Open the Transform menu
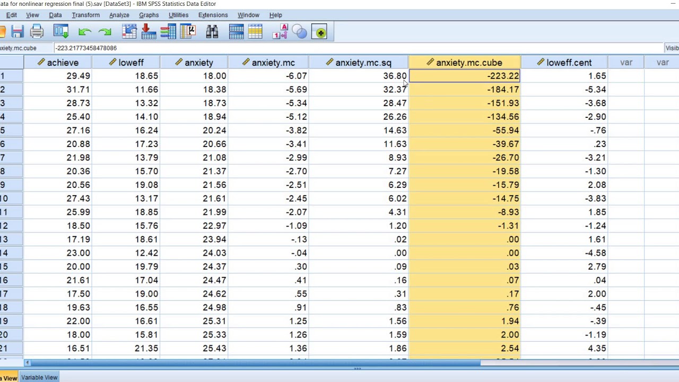679x382 pixels. pos(86,15)
